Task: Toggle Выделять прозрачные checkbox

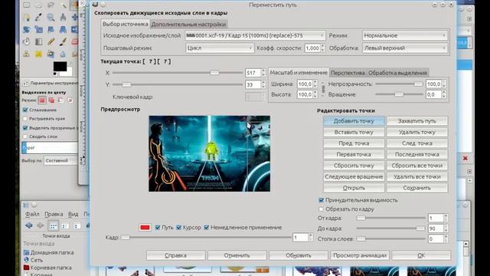Action: click(x=25, y=128)
